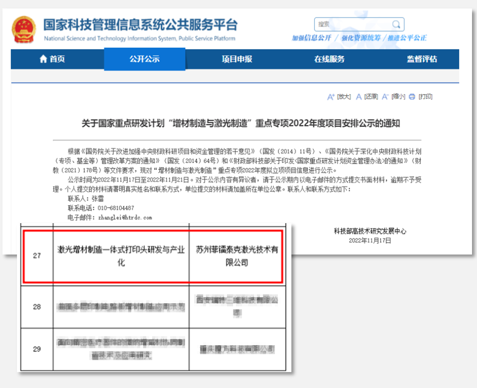
Task: Click the issuer 科技部高技术研究发展中心
Action: [x=370, y=231]
